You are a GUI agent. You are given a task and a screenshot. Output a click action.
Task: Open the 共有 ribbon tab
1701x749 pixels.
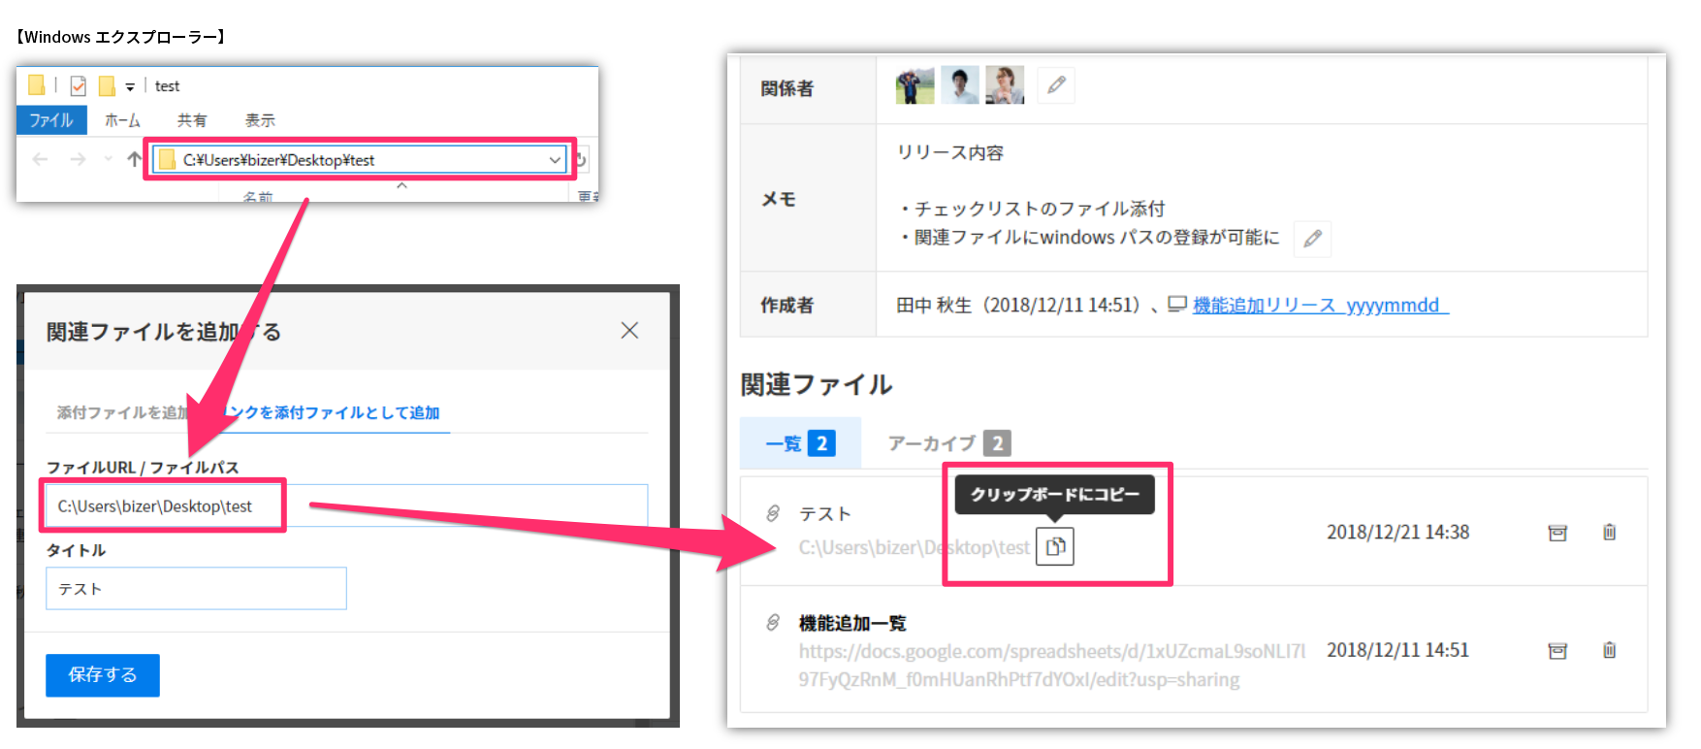pos(192,120)
